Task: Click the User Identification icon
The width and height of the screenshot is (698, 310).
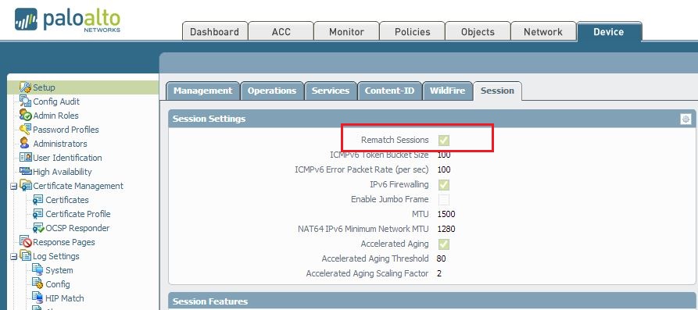Action: (25, 158)
